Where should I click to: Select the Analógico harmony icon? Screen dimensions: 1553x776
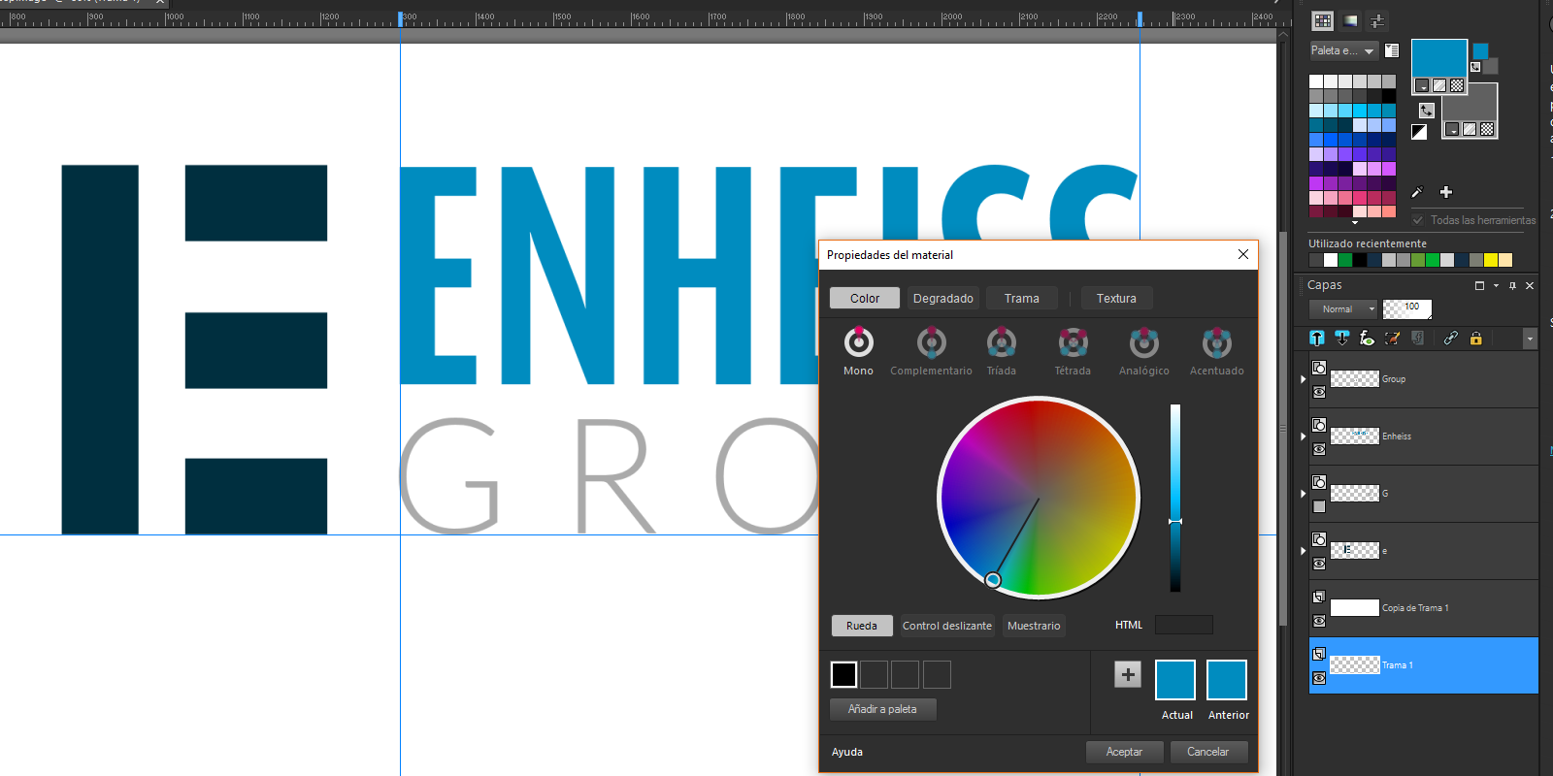click(1143, 343)
